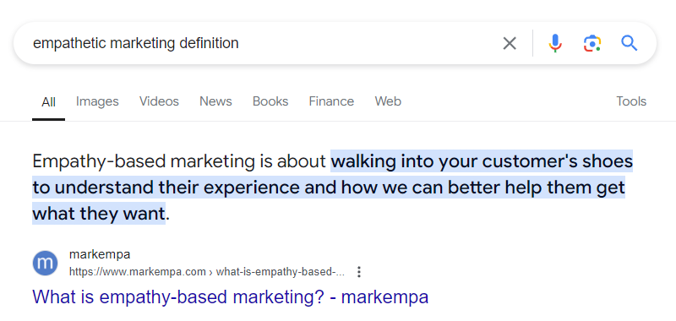Select the Books tab
Viewport: 676px width, 321px height.
coord(270,101)
